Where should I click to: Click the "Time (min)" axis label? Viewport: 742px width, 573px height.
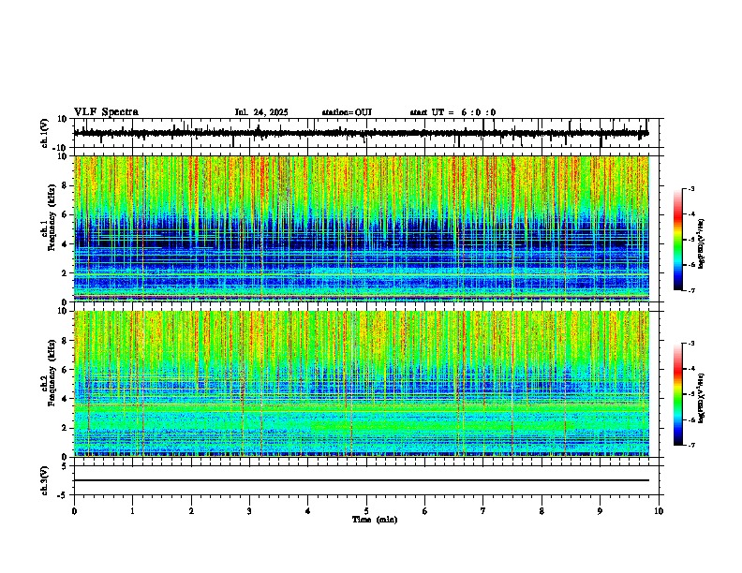pyautogui.click(x=375, y=520)
